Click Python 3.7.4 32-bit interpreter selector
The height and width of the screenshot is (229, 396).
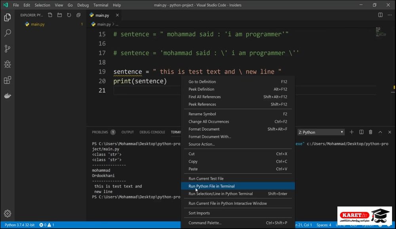click(20, 225)
